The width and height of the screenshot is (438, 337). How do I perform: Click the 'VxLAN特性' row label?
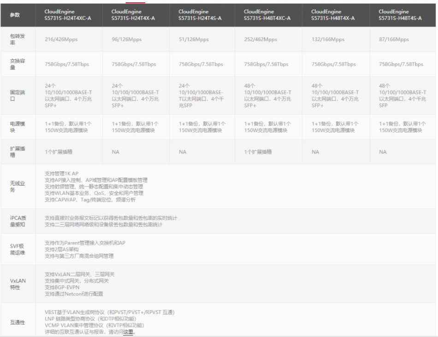coord(18,284)
